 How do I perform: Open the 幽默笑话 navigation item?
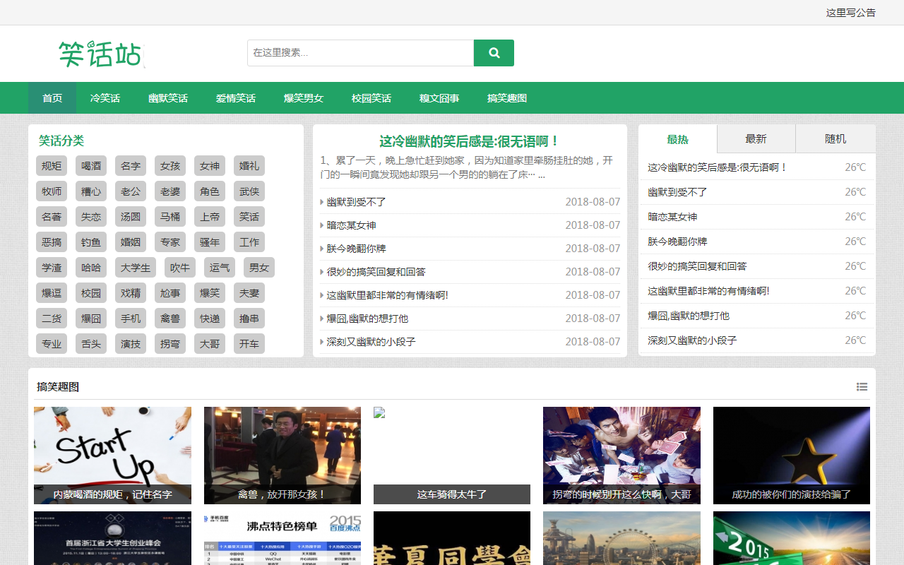pyautogui.click(x=168, y=98)
